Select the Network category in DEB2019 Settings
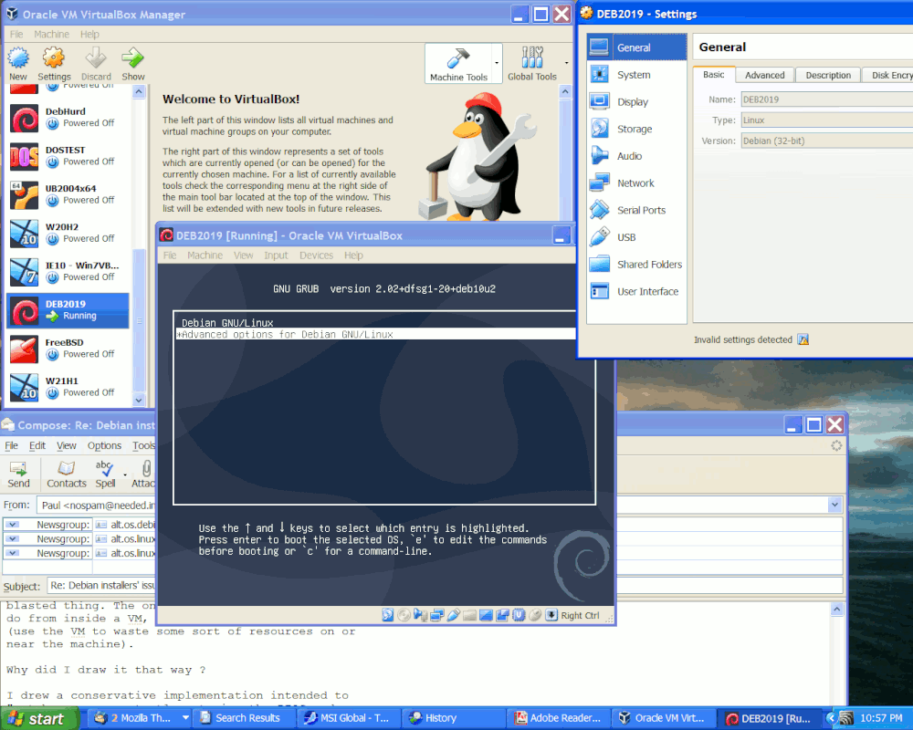 click(636, 182)
